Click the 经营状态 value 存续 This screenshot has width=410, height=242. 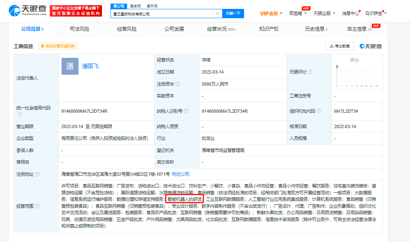[206, 60]
